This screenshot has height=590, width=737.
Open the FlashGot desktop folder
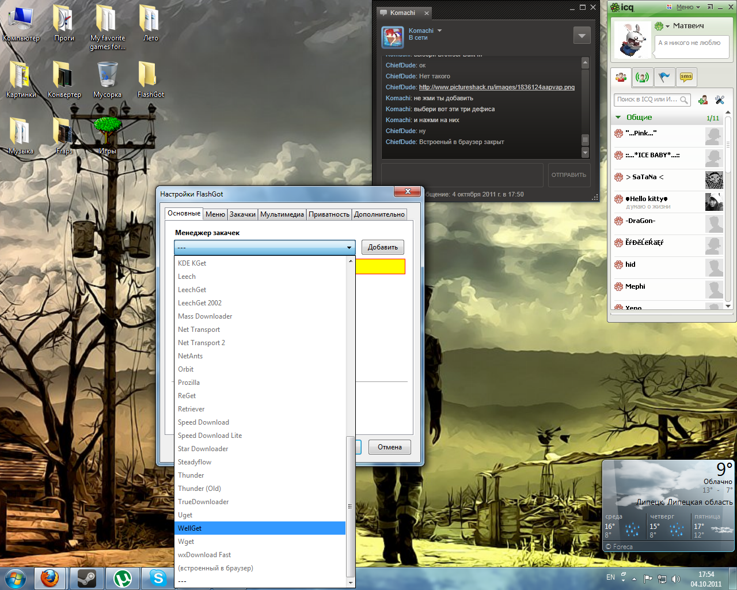150,80
